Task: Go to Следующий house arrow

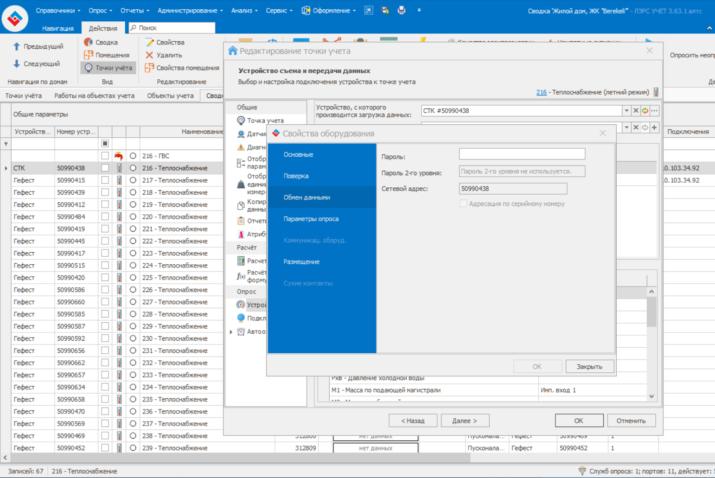Action: 17,64
